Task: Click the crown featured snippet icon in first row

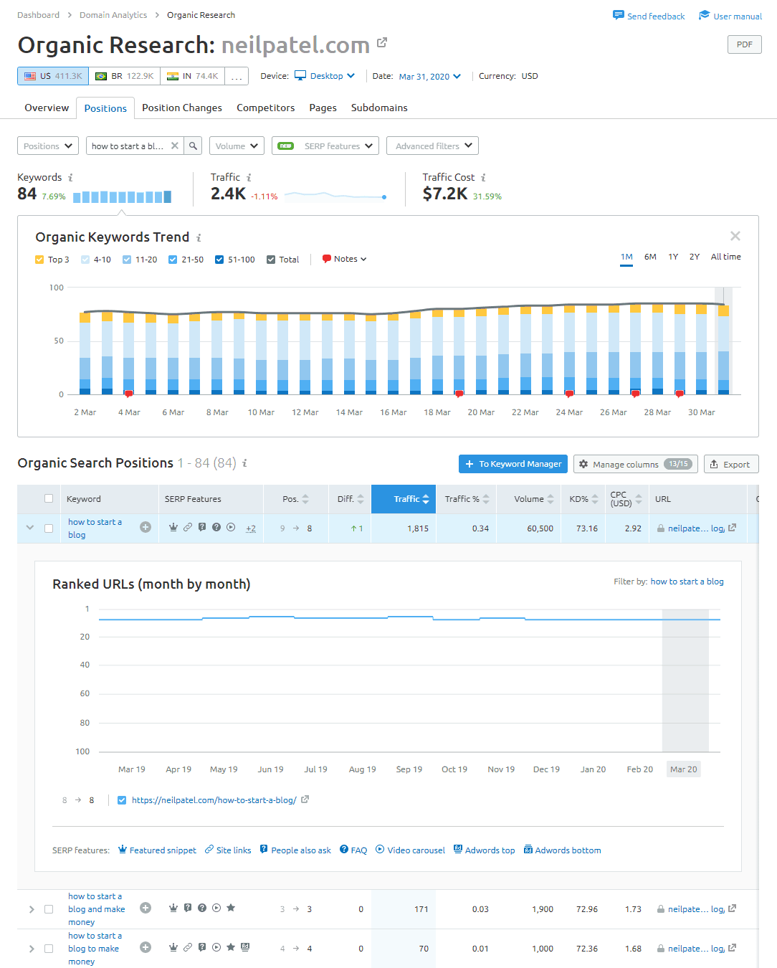Action: click(173, 527)
